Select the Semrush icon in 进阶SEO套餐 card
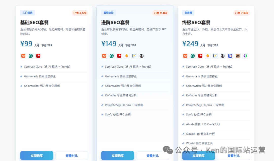The image size is (274, 161). tap(104, 56)
